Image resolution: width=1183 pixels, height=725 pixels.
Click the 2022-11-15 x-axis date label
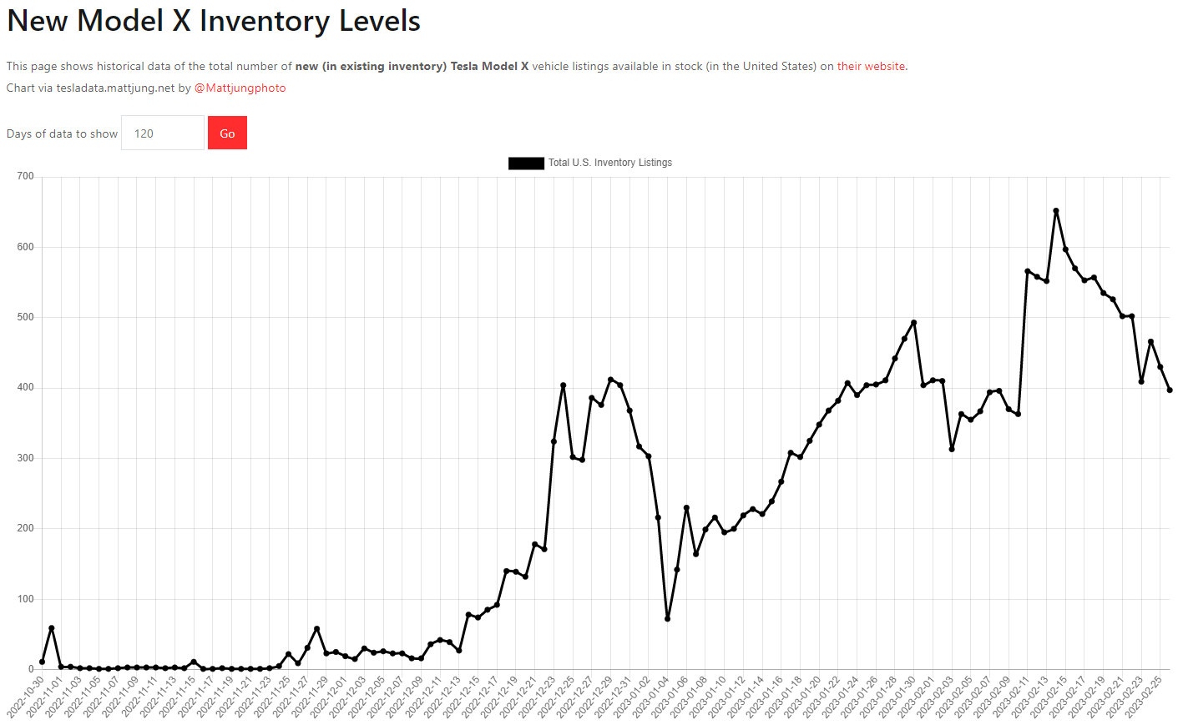click(x=177, y=697)
